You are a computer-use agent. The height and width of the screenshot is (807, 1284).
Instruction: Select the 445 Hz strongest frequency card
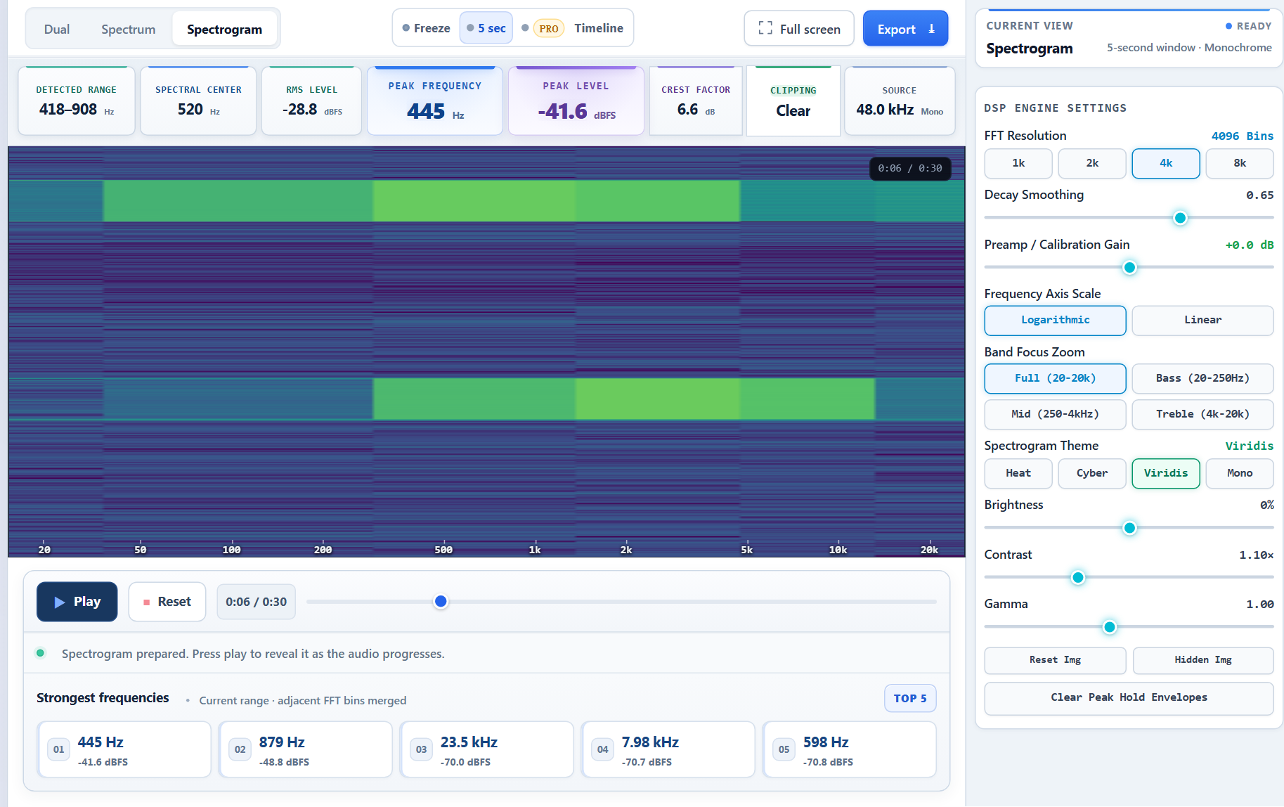124,750
